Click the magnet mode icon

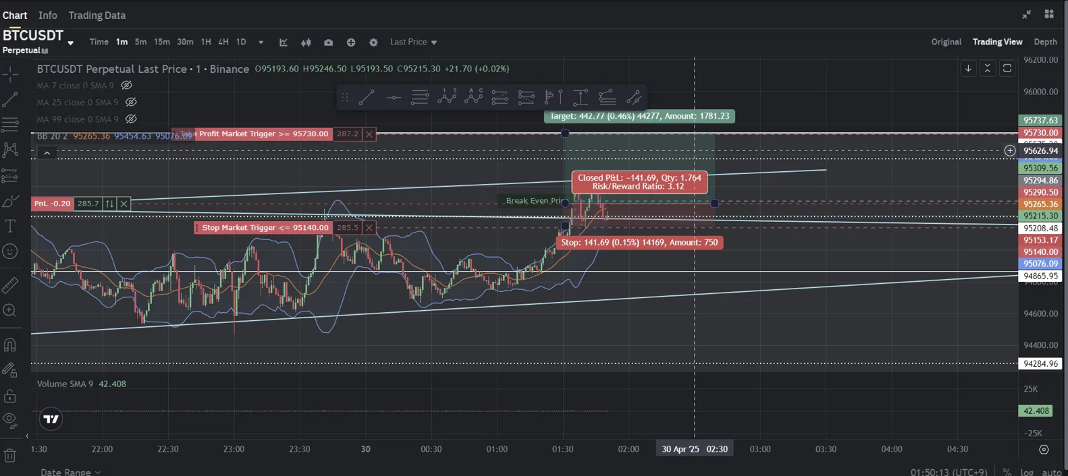point(10,345)
